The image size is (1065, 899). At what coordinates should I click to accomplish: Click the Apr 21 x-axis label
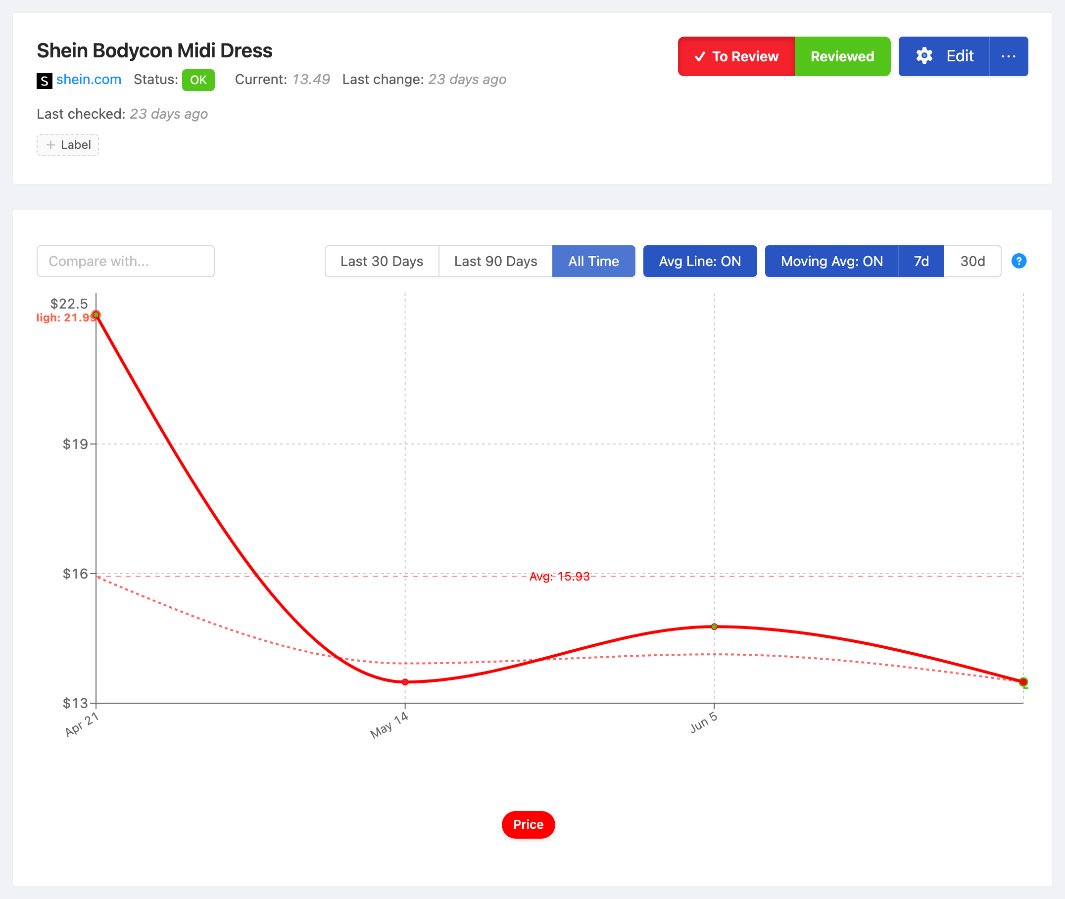point(82,724)
